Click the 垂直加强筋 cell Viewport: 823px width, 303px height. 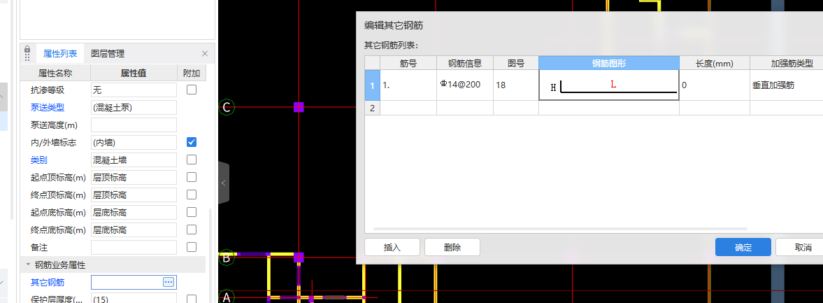pyautogui.click(x=786, y=85)
